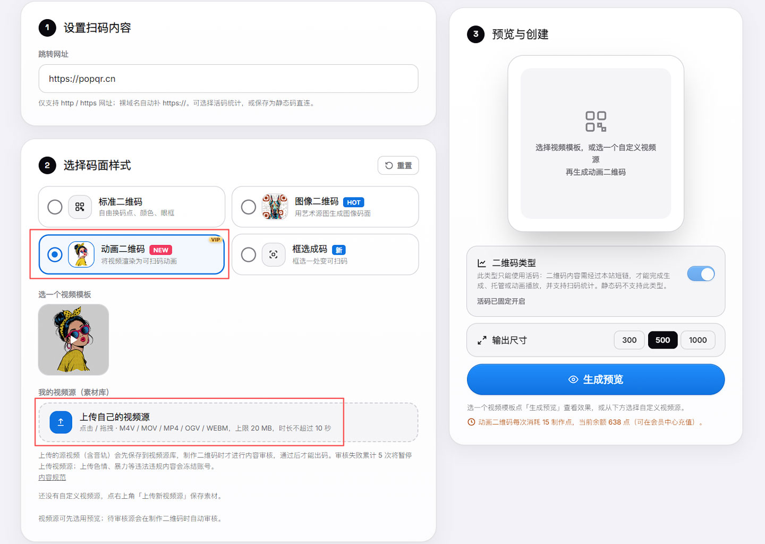Click the 框选一处变可扫码 description
765x544 pixels.
click(320, 261)
